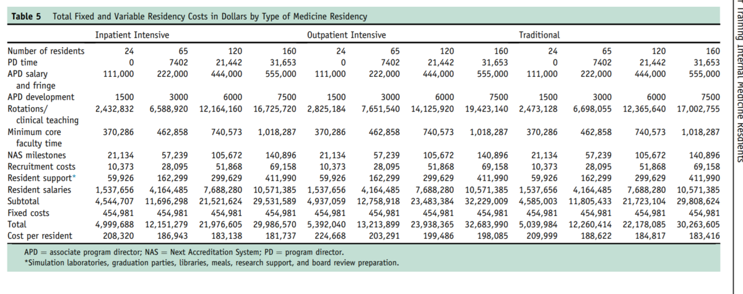Image resolution: width=743 pixels, height=294 pixels.
Task: Select the "Subtotal" row label
Action: click(x=22, y=201)
